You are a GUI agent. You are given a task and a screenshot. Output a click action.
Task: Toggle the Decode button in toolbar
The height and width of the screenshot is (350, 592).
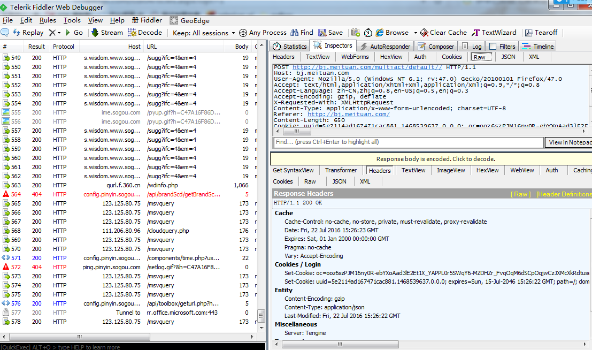coord(144,33)
